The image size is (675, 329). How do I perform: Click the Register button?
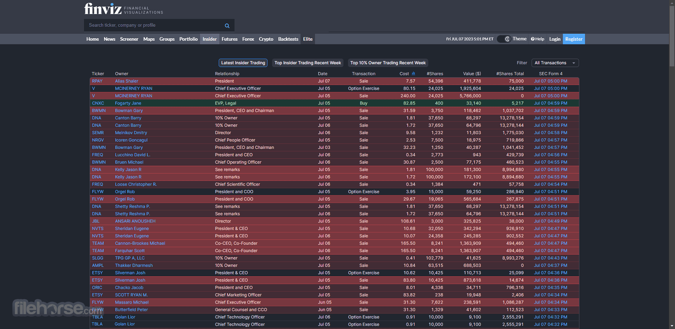tap(574, 39)
